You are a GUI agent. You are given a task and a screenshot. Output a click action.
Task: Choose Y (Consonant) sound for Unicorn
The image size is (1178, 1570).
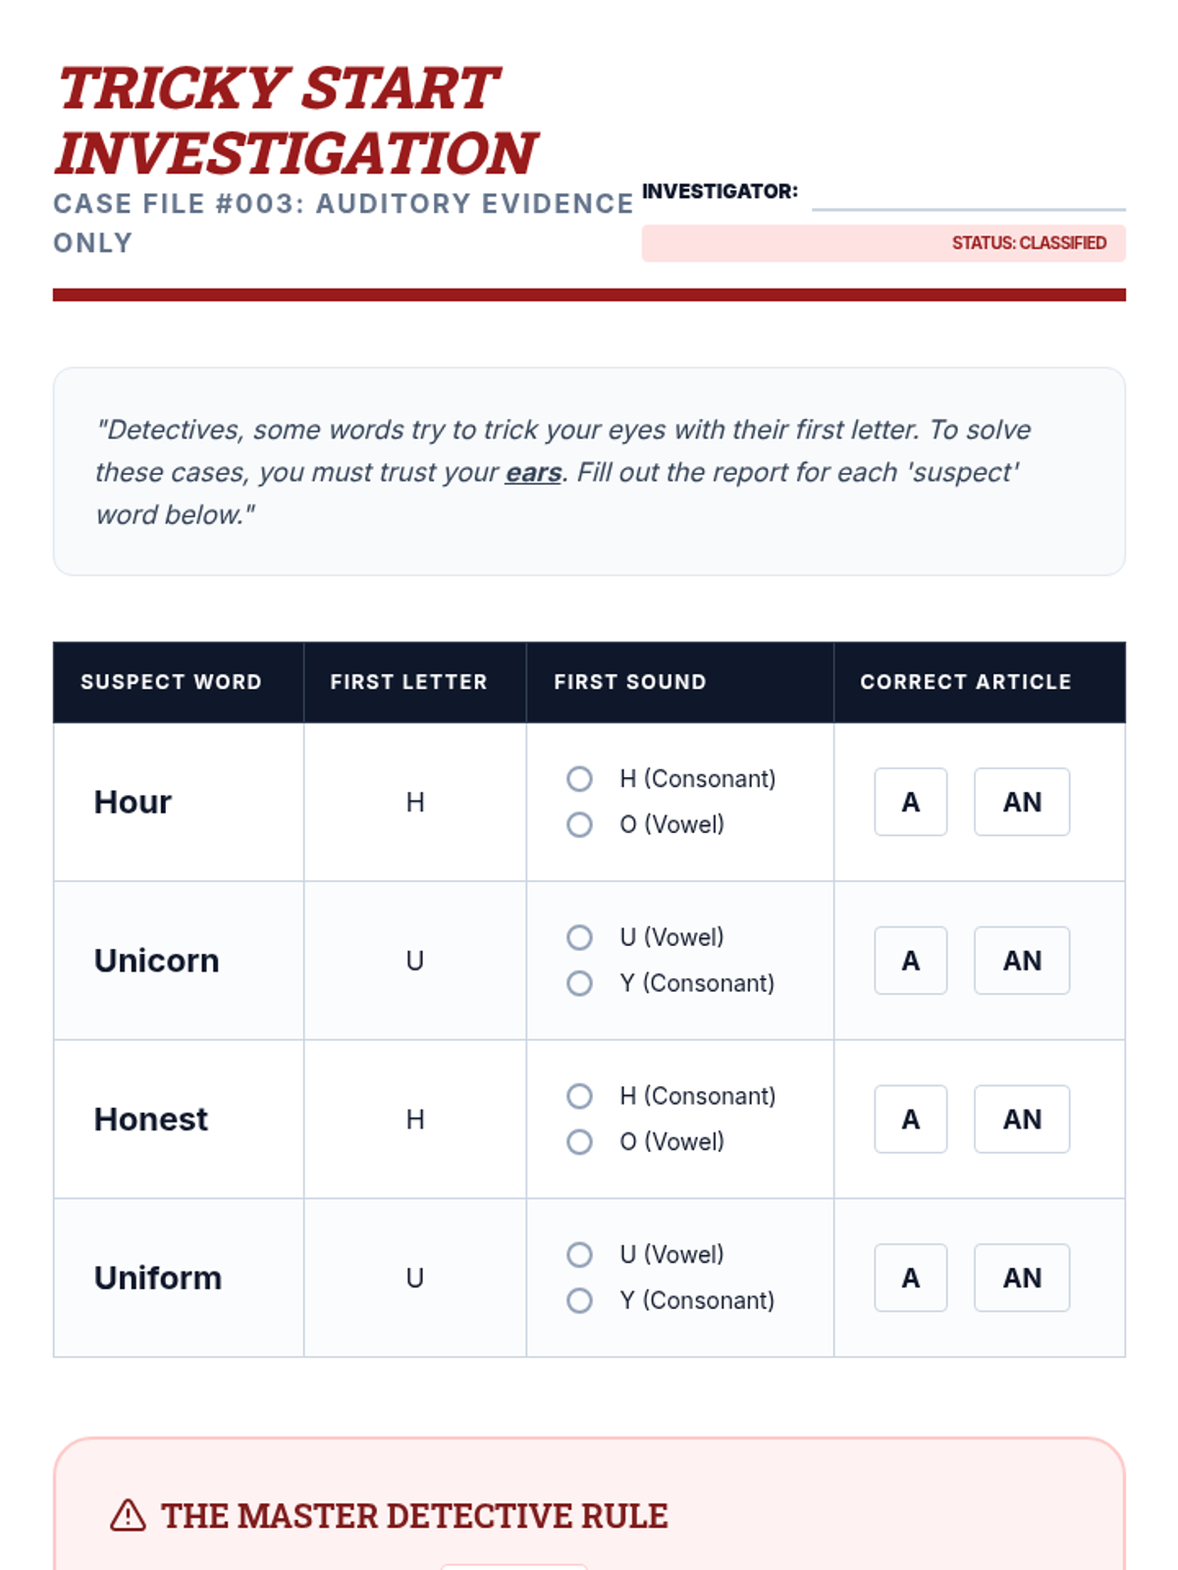(579, 983)
